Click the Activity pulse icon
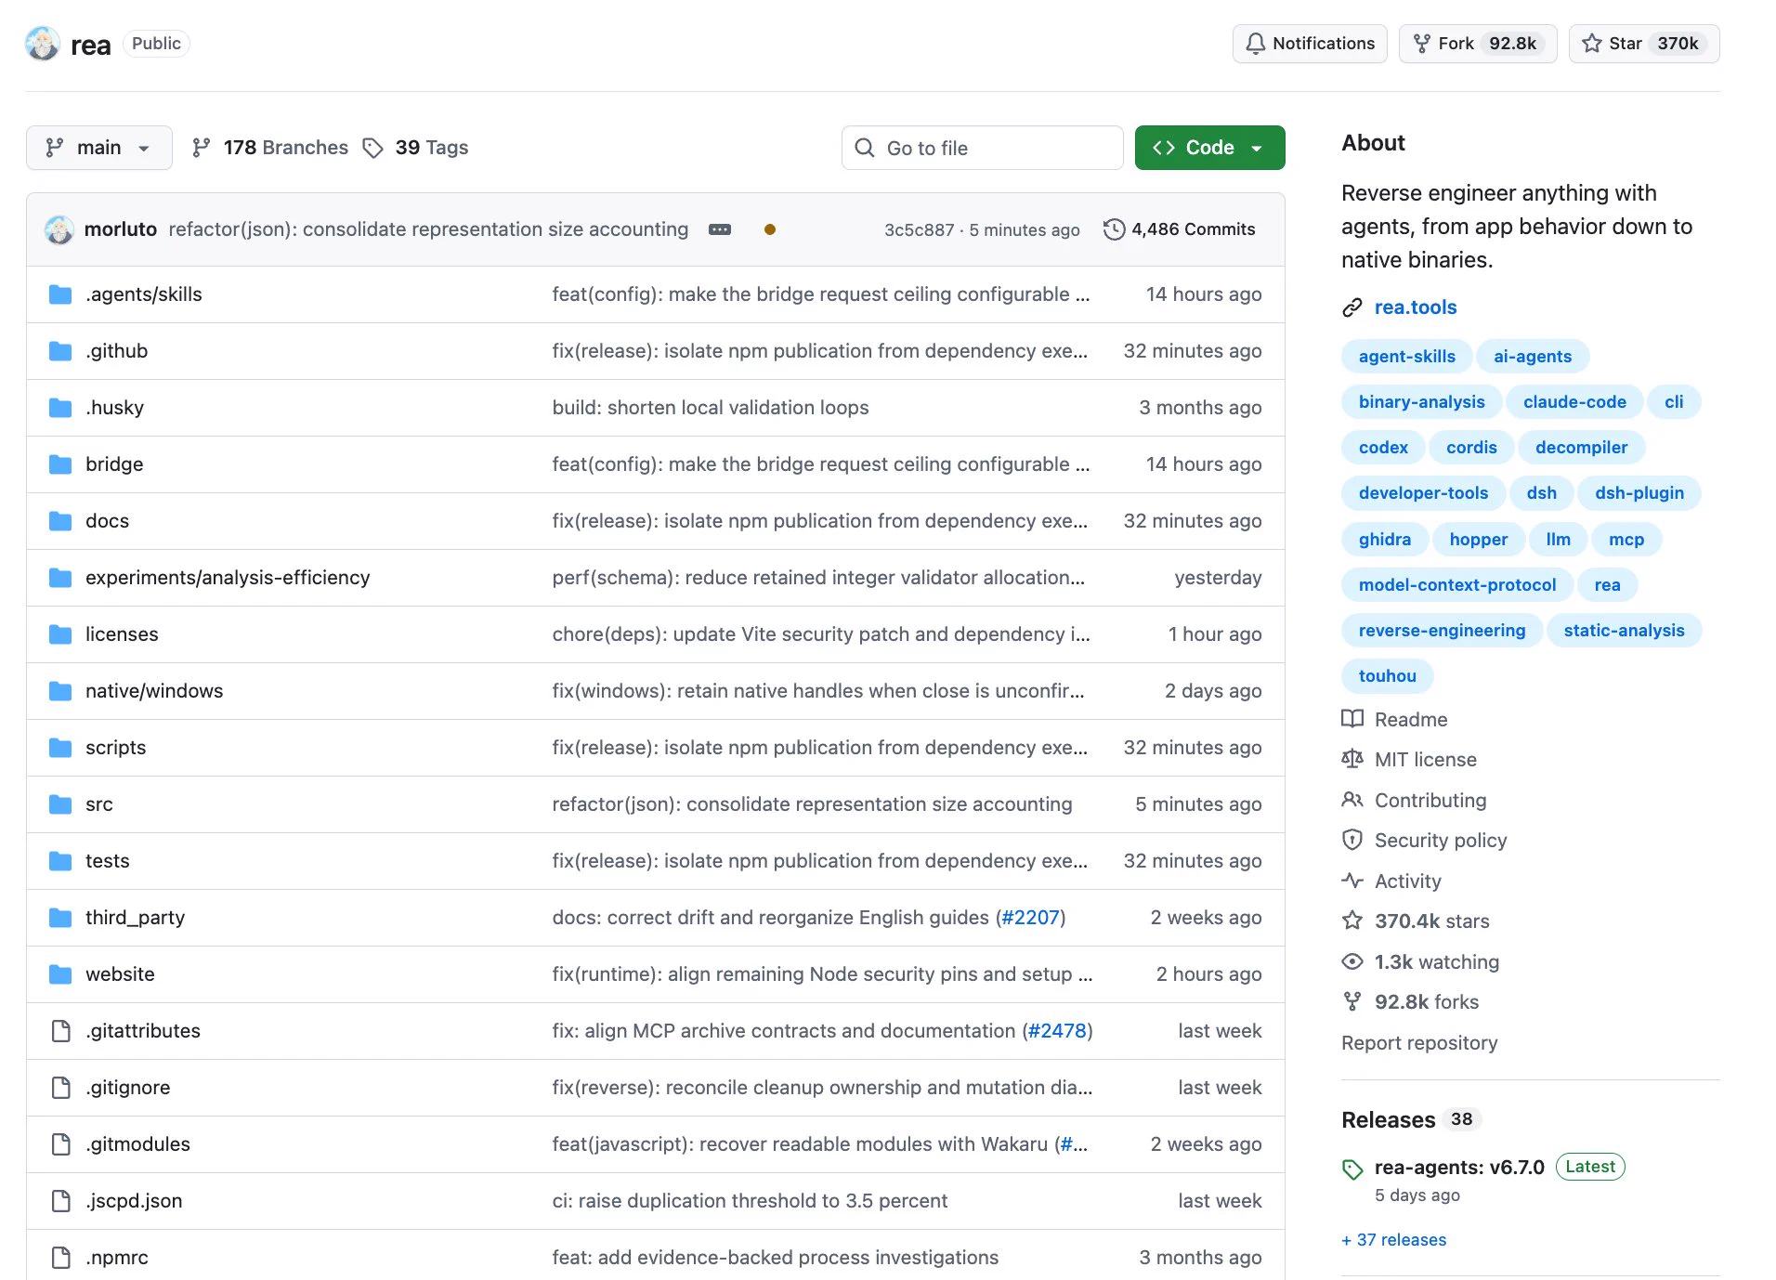 click(x=1352, y=881)
